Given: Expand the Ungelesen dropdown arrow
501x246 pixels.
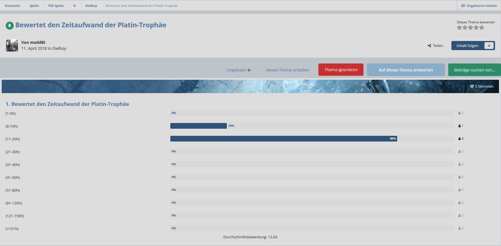Looking at the screenshot, I should [249, 70].
